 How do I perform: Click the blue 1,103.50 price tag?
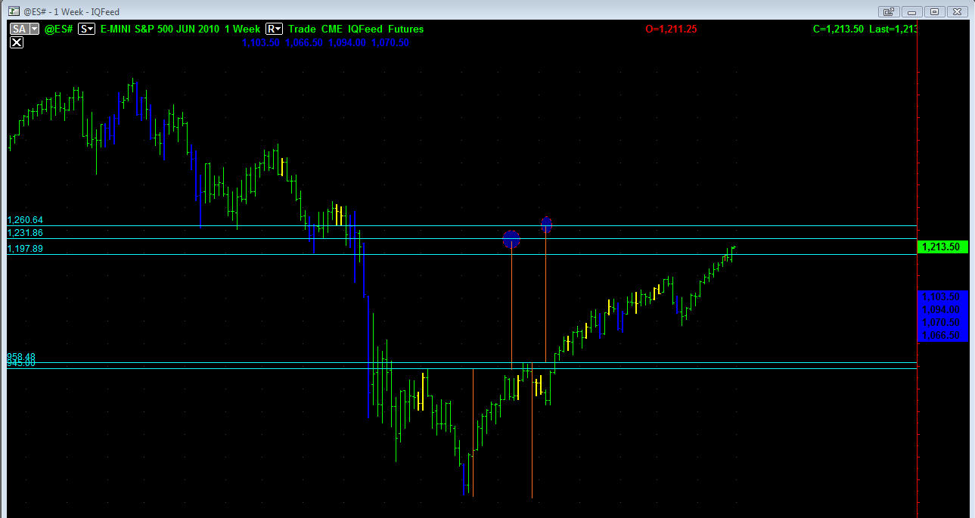click(x=942, y=296)
